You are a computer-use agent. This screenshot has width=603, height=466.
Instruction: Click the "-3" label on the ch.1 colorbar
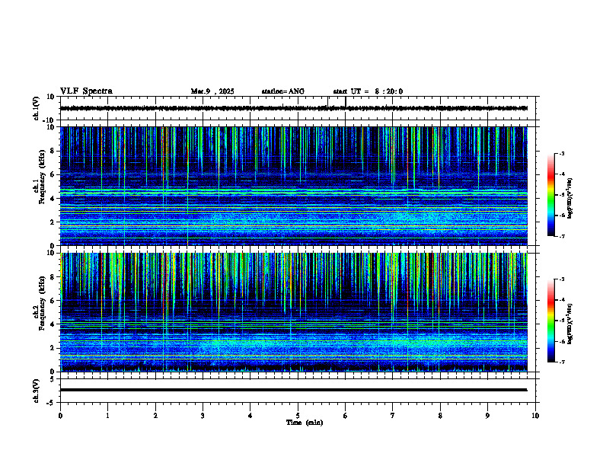click(562, 153)
